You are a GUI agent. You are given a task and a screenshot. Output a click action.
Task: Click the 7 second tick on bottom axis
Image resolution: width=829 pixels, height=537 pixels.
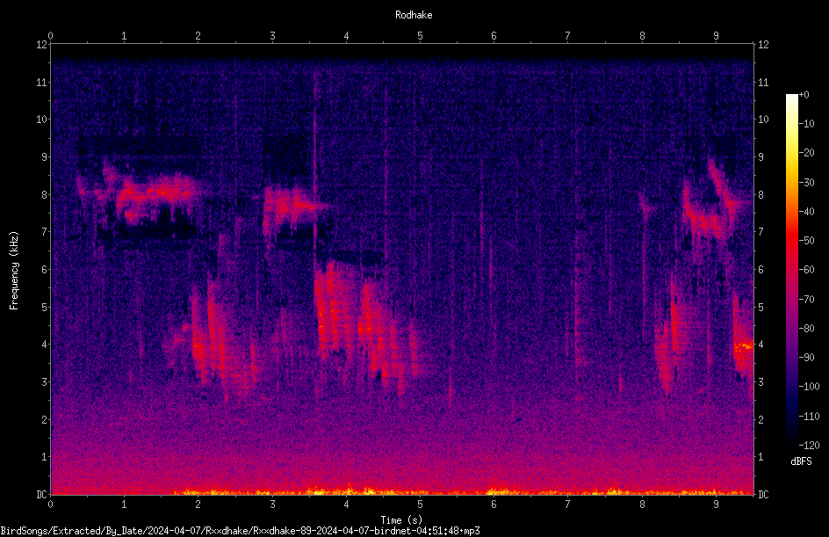(567, 504)
